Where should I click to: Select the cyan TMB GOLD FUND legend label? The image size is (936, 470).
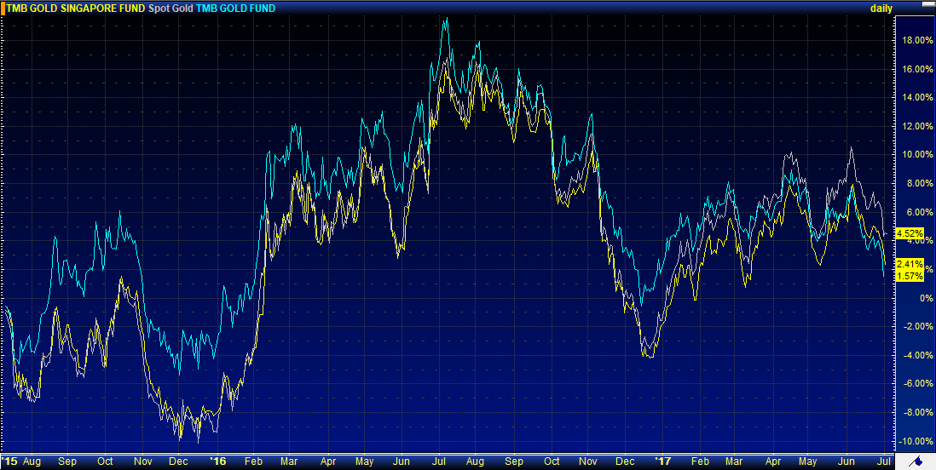pos(240,9)
